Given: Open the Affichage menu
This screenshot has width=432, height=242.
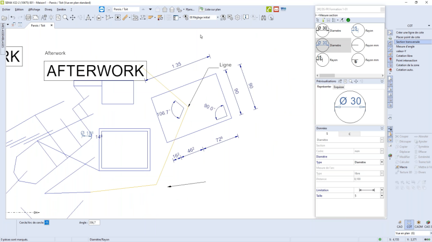Looking at the screenshot, I should tap(34, 9).
